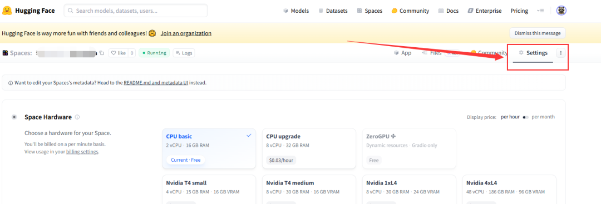Open the three-dot Space options menu
Screen dimensions: 601x204
click(561, 53)
